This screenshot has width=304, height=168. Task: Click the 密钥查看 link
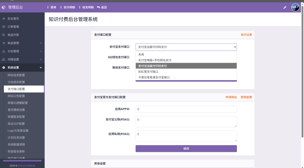coord(246,97)
